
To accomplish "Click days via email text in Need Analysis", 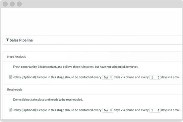I will 171,77.
